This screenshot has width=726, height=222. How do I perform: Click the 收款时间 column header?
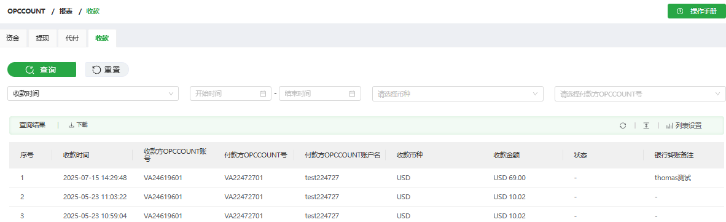(x=76, y=155)
